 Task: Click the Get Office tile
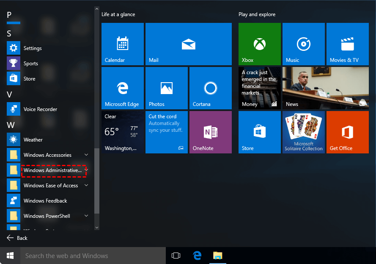click(348, 132)
